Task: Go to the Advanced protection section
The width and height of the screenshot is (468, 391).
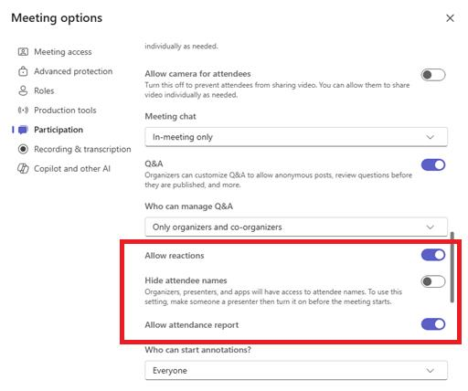Action: (x=73, y=71)
